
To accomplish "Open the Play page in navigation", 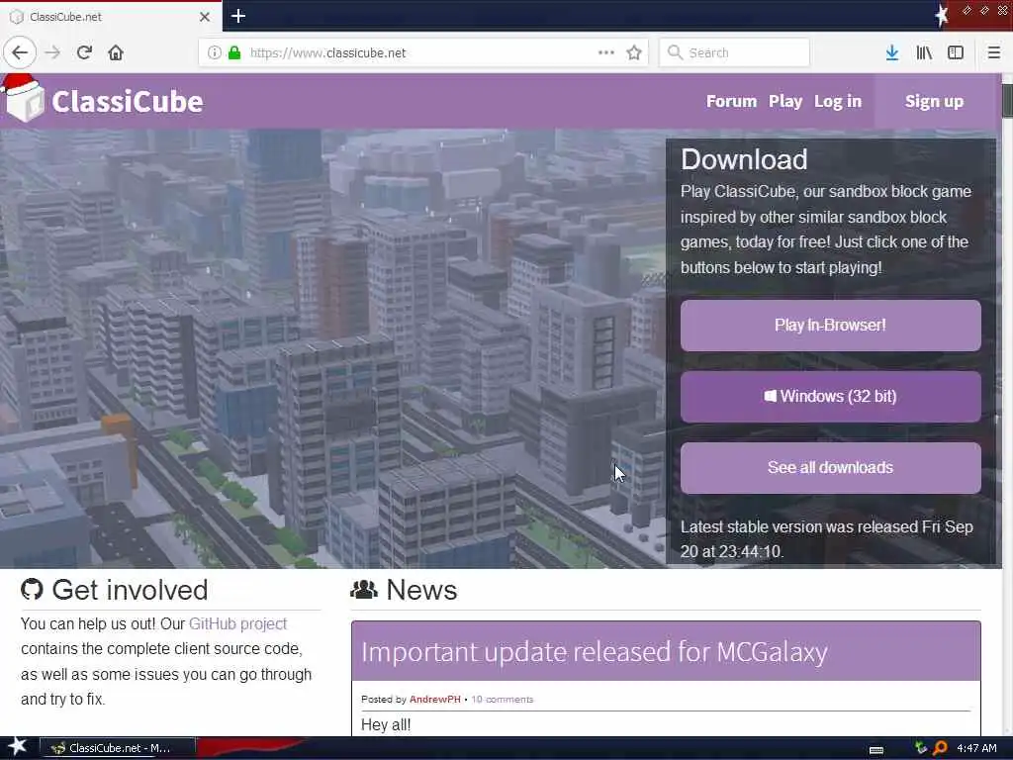I will pos(784,102).
